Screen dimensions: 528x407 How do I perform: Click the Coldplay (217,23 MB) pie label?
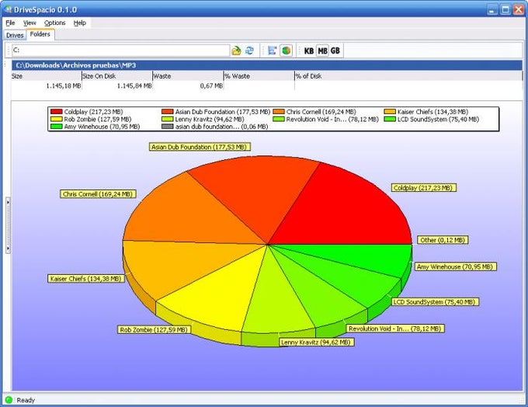point(424,188)
